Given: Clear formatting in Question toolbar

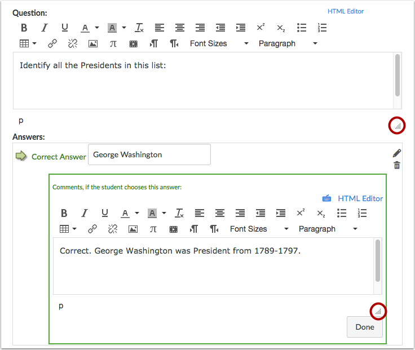Looking at the screenshot, I should tap(139, 28).
